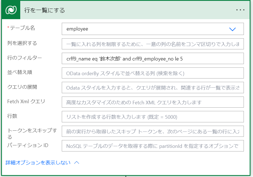Image resolution: width=253 pixels, height=177 pixels.
Task: Click the Dataverse connector icon
Action: [x=11, y=10]
